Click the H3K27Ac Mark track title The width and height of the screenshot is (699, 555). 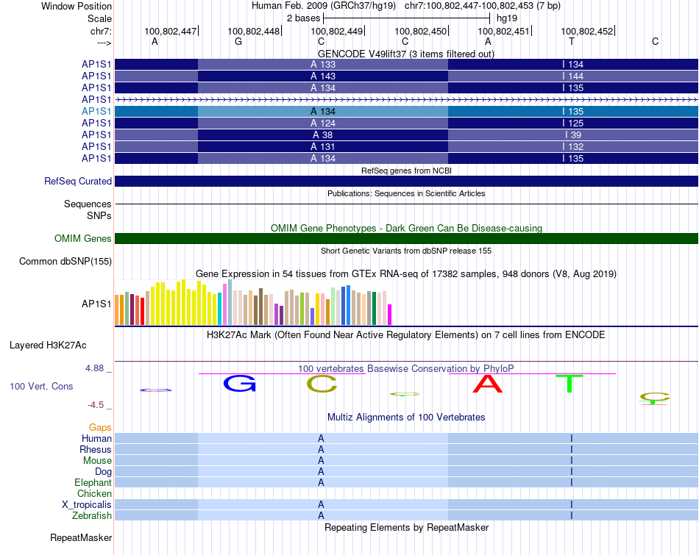406,335
